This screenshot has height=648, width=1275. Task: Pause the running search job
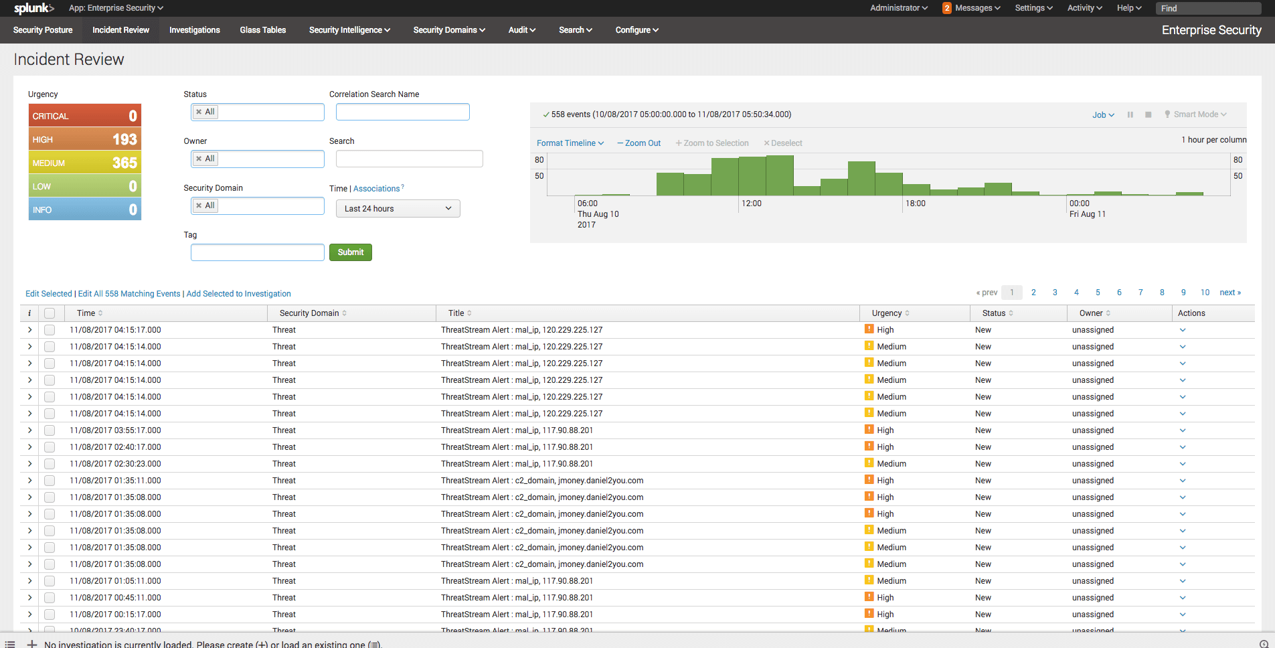pyautogui.click(x=1130, y=114)
